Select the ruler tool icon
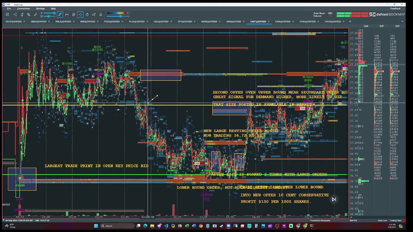This screenshot has width=413, height=232. [35, 15]
